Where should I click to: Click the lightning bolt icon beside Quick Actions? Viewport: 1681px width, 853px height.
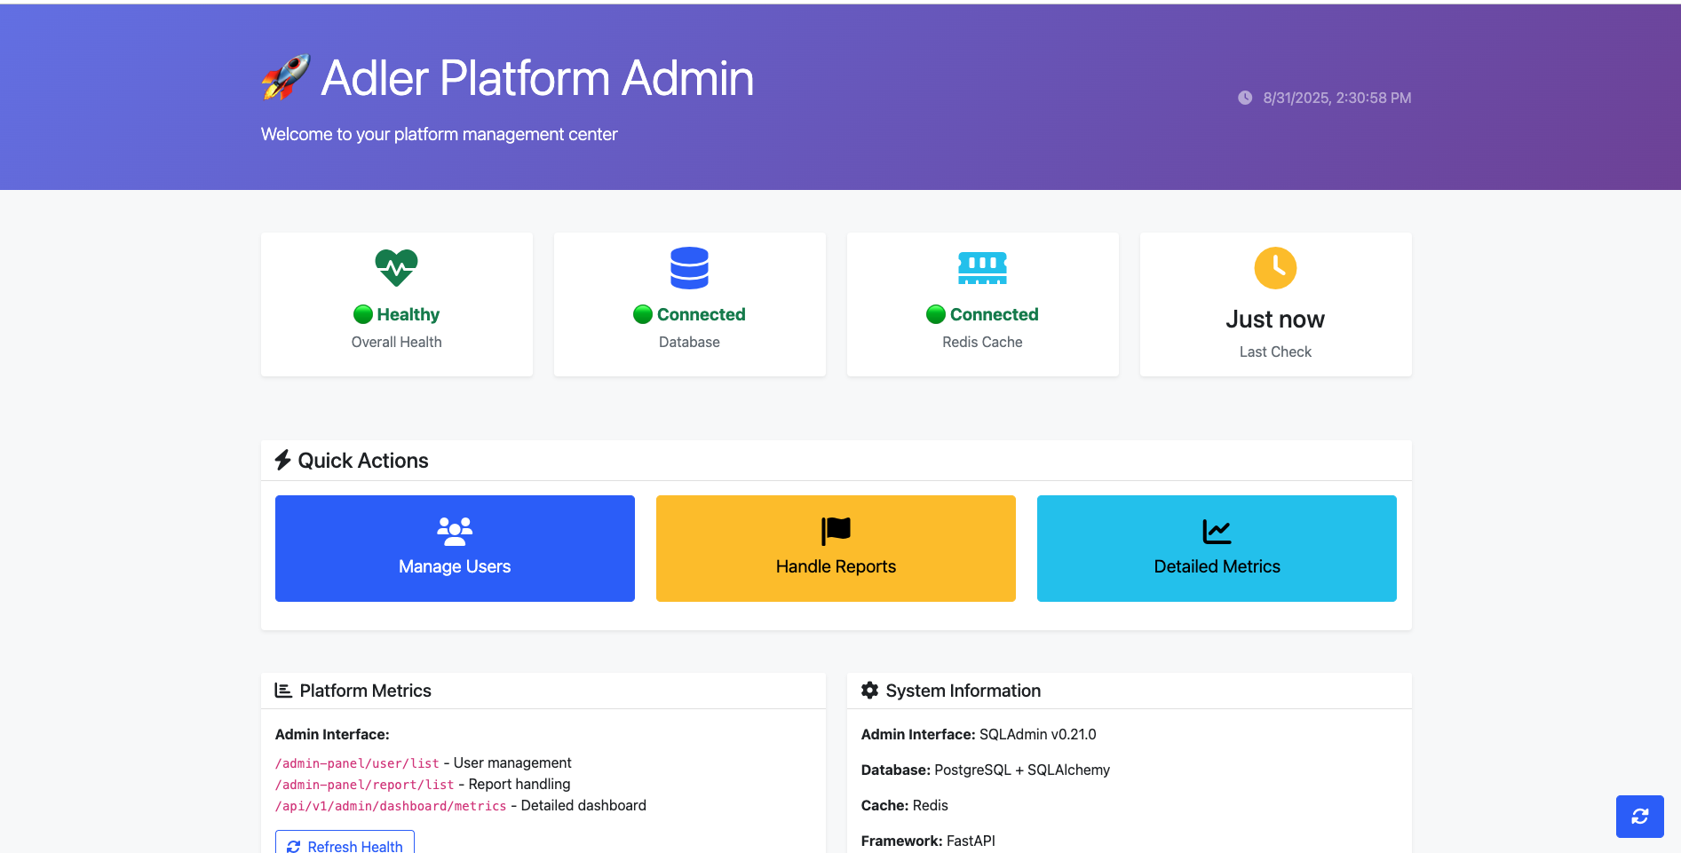coord(283,460)
